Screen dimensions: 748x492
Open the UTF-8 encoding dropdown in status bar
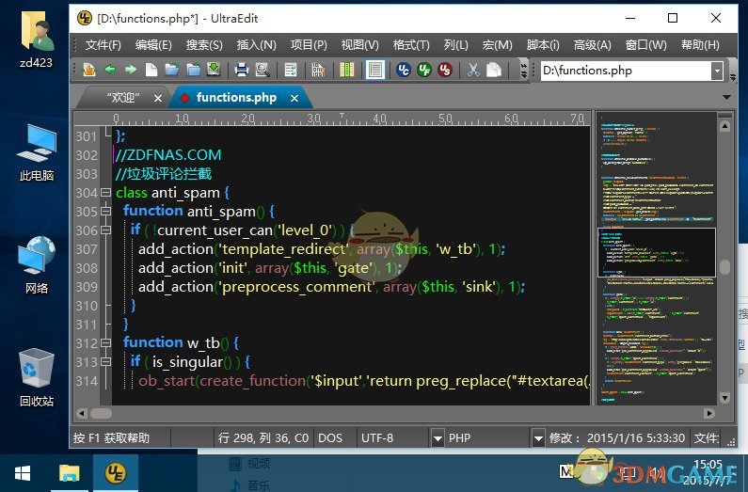pos(438,438)
